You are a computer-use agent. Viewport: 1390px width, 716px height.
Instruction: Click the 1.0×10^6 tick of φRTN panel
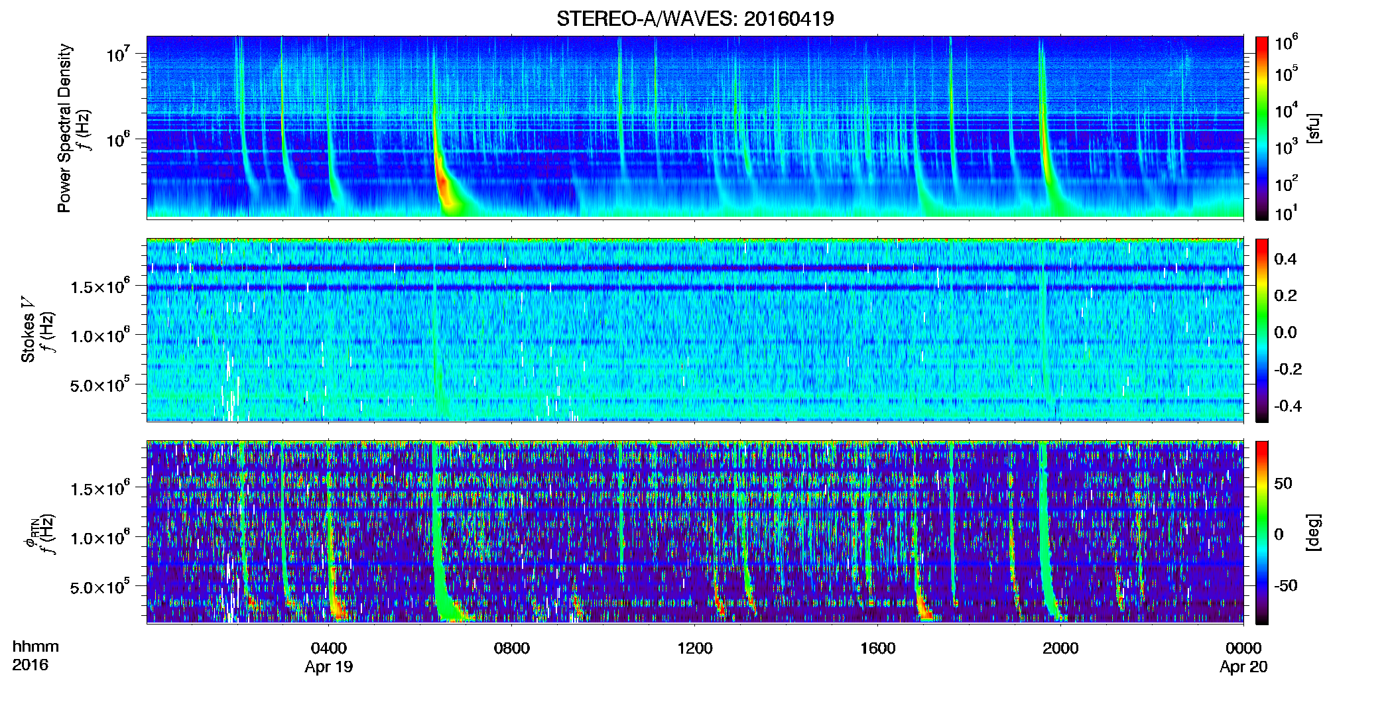(x=100, y=537)
